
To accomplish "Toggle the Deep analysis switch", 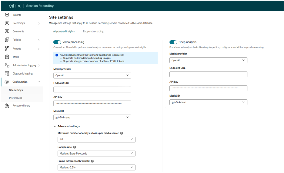I will [173, 42].
